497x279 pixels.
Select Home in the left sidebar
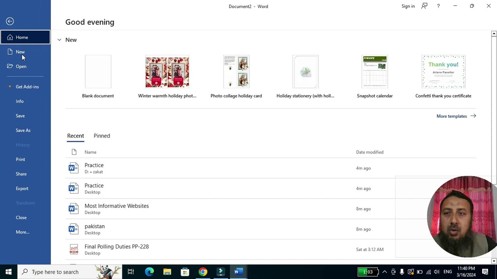tap(25, 37)
